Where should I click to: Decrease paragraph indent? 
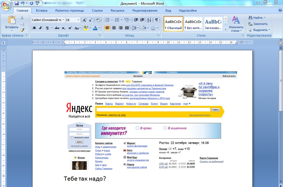(x=136, y=20)
